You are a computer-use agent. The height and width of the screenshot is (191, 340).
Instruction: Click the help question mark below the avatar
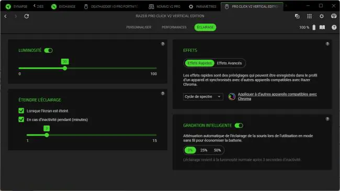(x=334, y=27)
